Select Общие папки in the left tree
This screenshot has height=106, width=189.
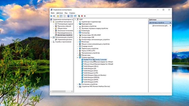tap(62, 28)
